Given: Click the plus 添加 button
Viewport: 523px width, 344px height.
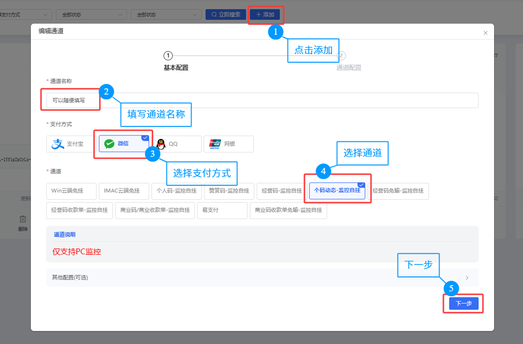Looking at the screenshot, I should point(265,14).
